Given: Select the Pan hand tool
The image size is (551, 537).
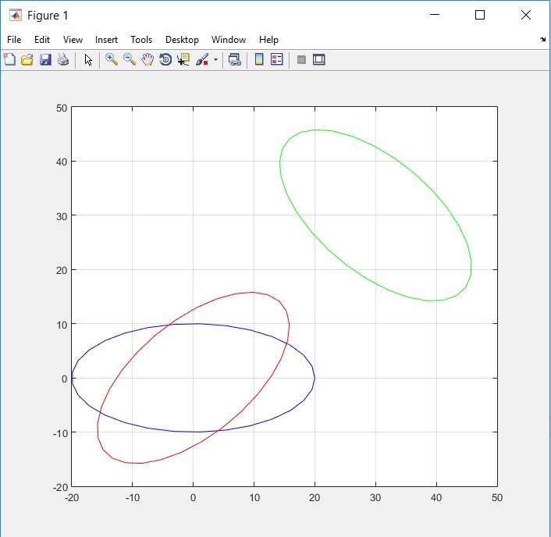Looking at the screenshot, I should pos(148,59).
